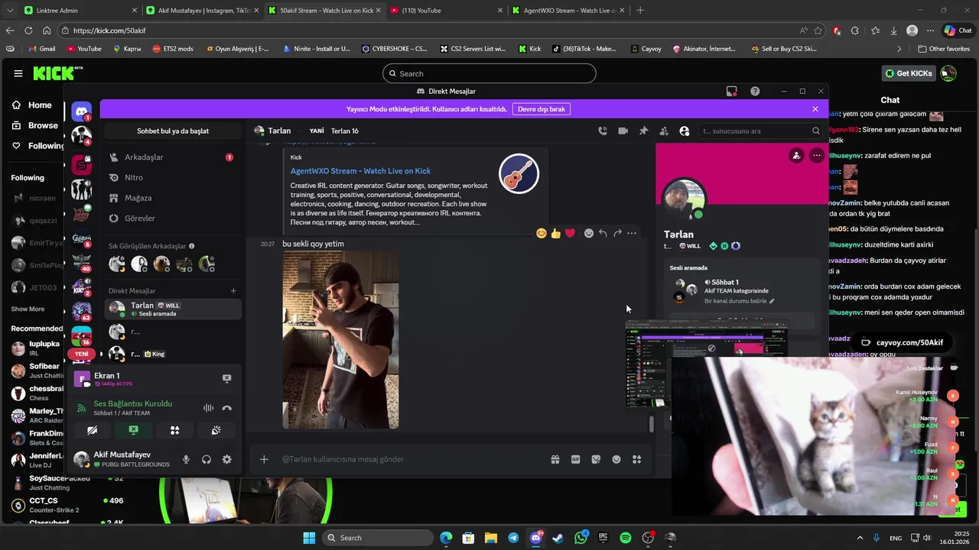Screen dimensions: 979x550
Task: Click the Kick search field
Action: (x=489, y=73)
